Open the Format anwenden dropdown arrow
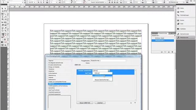196x110 pixels. coord(109,71)
